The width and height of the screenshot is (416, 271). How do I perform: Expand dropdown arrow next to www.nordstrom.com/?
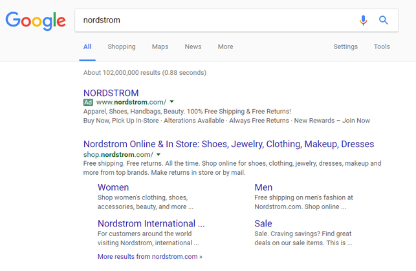[x=171, y=102]
